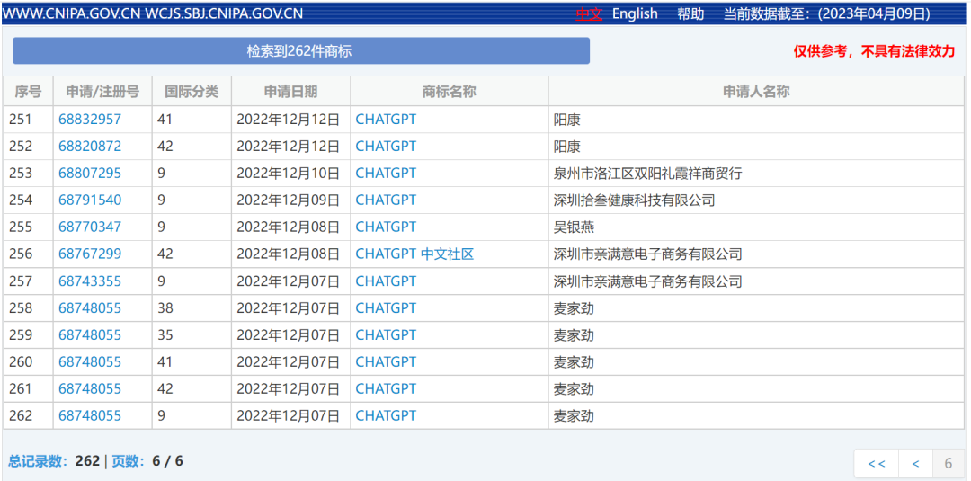Click the 申请日期 column header
Image resolution: width=971 pixels, height=481 pixels.
click(290, 92)
